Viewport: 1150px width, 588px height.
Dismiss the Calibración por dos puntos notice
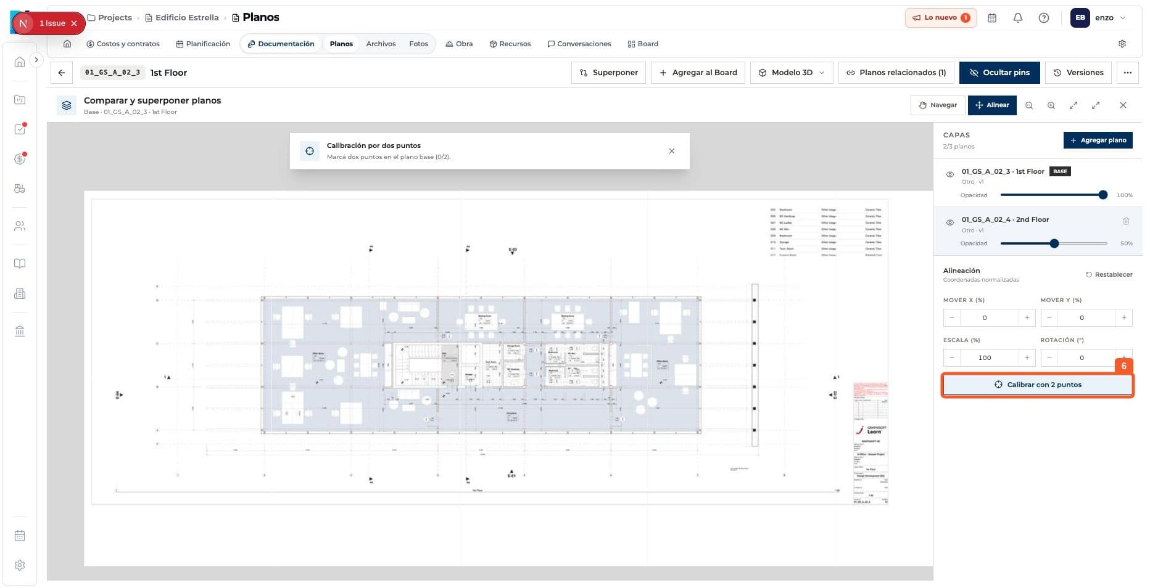(x=672, y=151)
